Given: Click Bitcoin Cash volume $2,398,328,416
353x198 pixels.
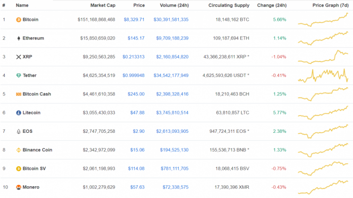Looking at the screenshot, I should coord(172,95).
